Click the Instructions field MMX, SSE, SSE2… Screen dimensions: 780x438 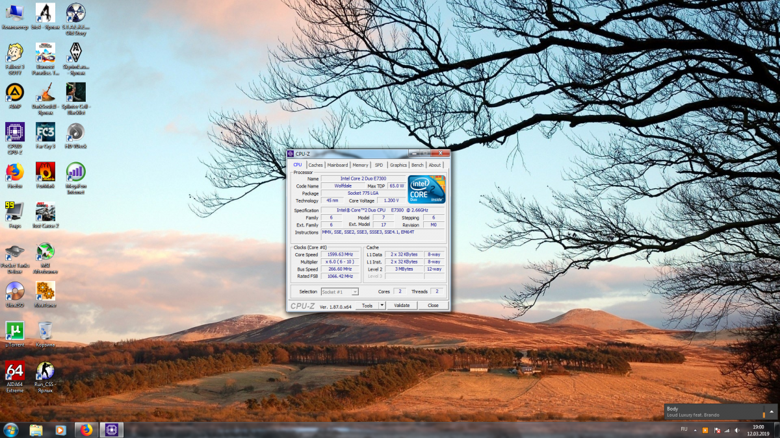click(383, 234)
